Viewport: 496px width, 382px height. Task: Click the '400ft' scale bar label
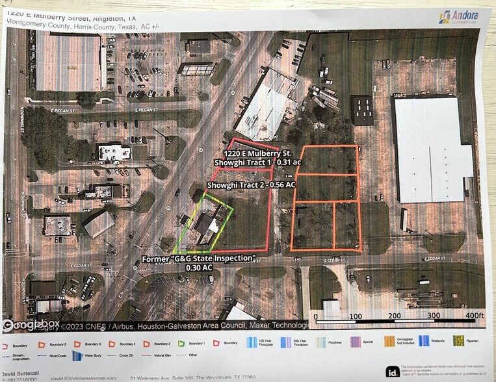click(x=475, y=316)
